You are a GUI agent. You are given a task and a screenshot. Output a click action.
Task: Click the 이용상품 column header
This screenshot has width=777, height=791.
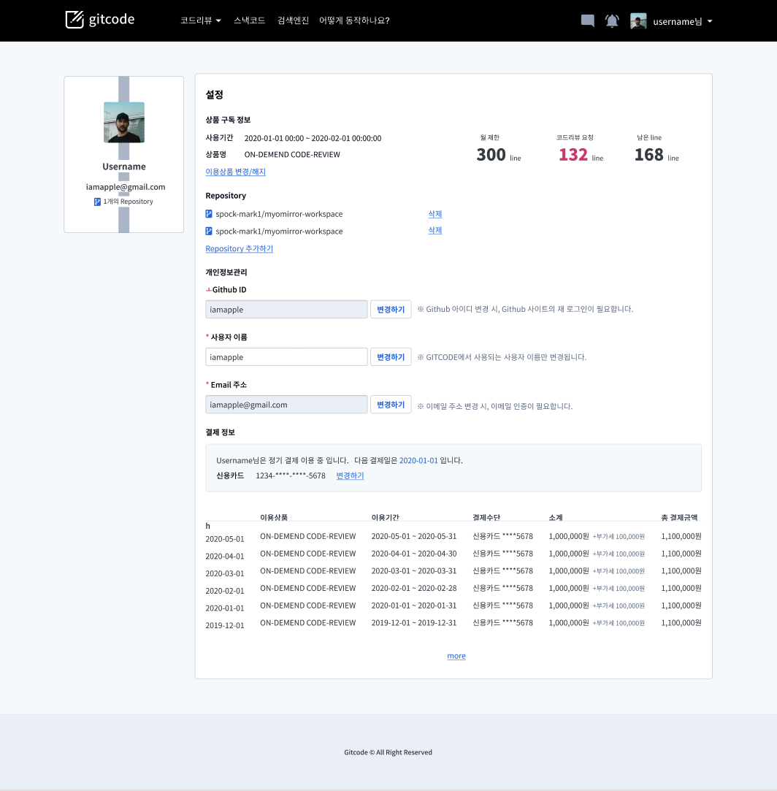274,517
